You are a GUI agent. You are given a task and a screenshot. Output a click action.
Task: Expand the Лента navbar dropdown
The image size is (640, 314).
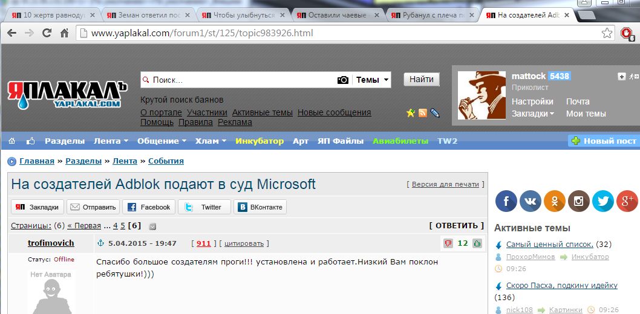tap(111, 141)
